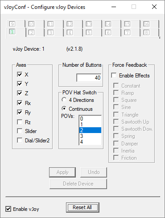
Task: Select device tab 13
Action: click(92, 24)
